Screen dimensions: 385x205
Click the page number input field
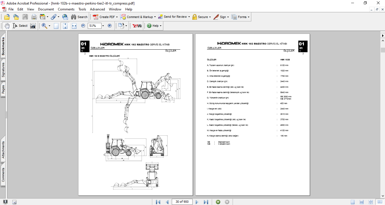(x=182, y=202)
